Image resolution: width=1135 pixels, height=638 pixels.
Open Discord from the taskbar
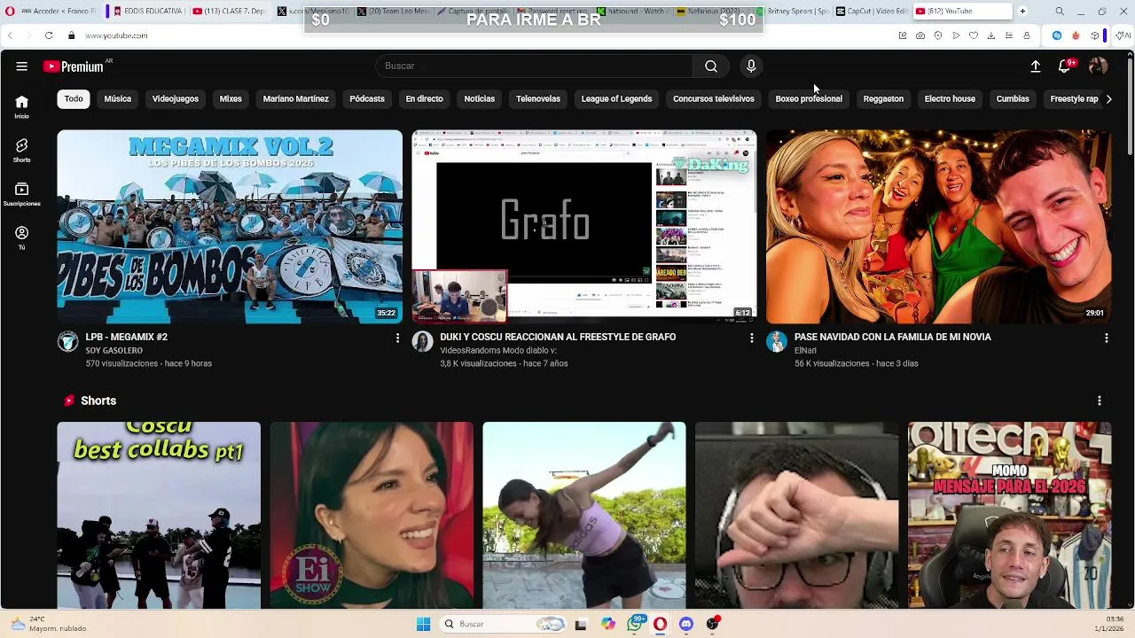685,624
